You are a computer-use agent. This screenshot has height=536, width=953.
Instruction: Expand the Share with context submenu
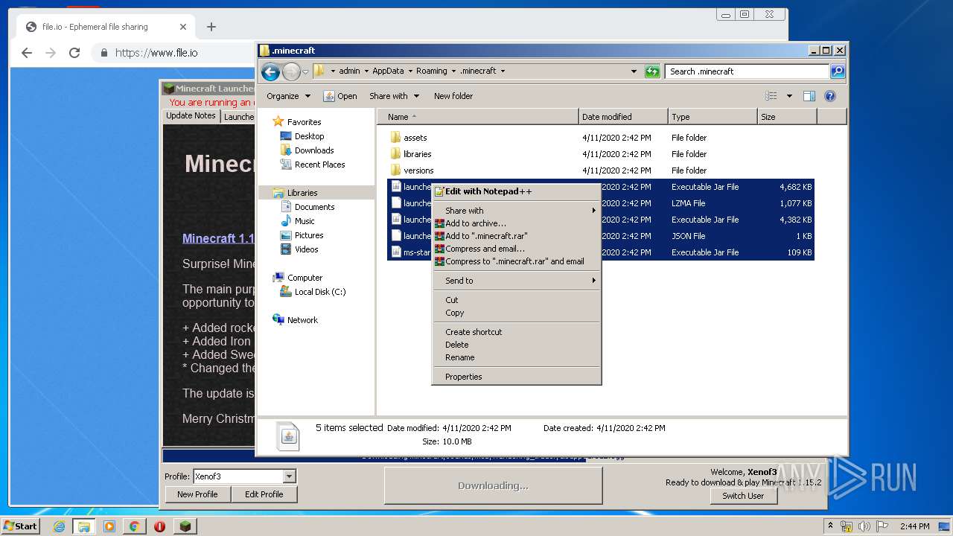point(593,211)
